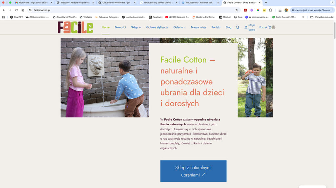
Task: Click the address bar URL field
Action: (x=133, y=10)
